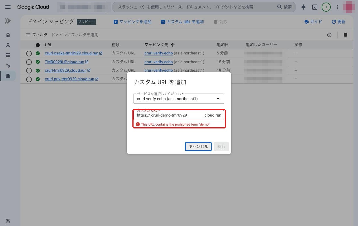Click the top resource search bar
This screenshot has height=226, width=358.
[204, 7]
